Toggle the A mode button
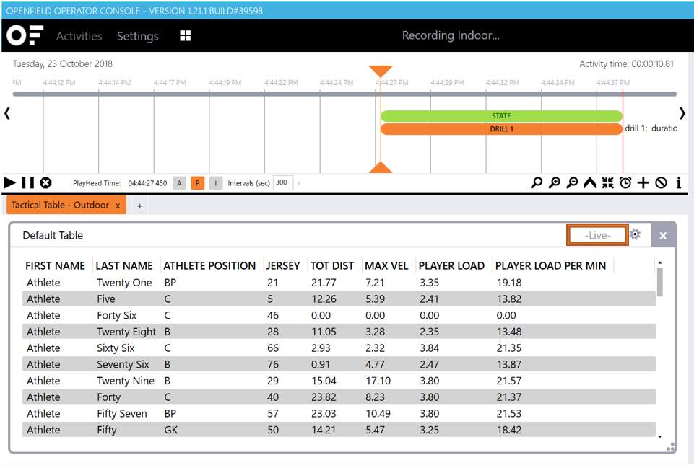This screenshot has height=468, width=694. [x=179, y=183]
